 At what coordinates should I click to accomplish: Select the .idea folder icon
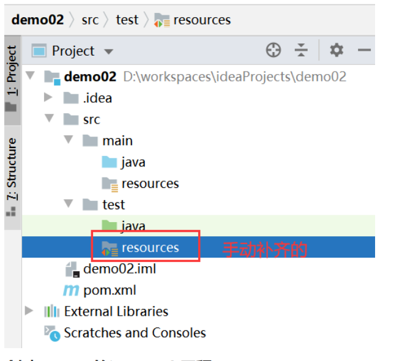(x=71, y=98)
